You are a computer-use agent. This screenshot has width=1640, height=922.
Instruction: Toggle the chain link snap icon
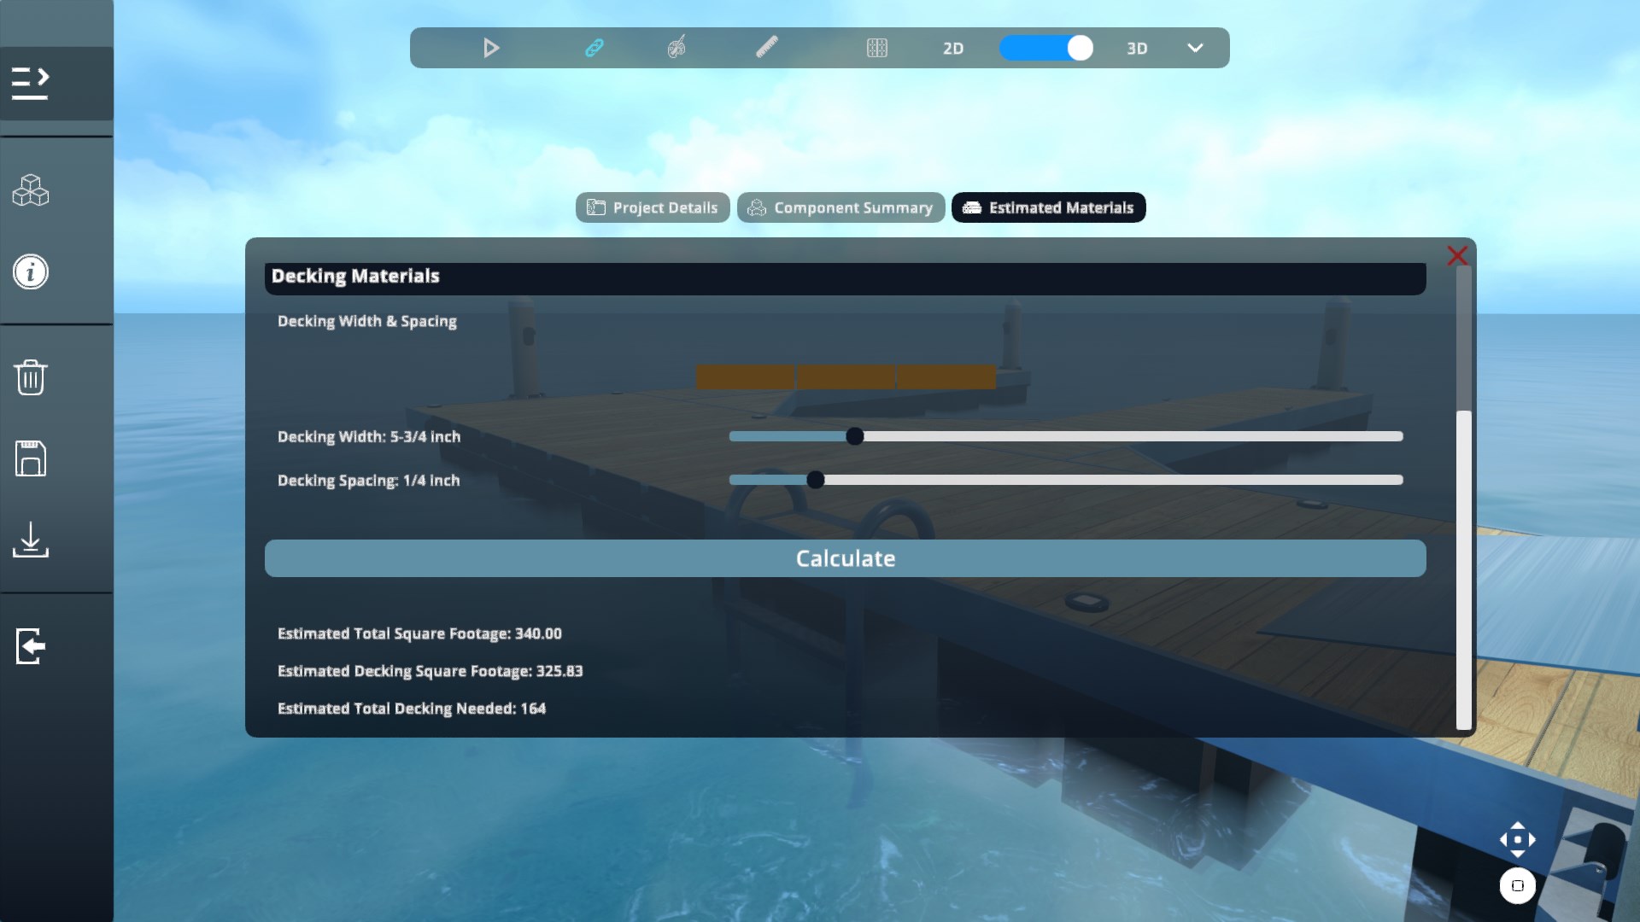click(x=594, y=48)
